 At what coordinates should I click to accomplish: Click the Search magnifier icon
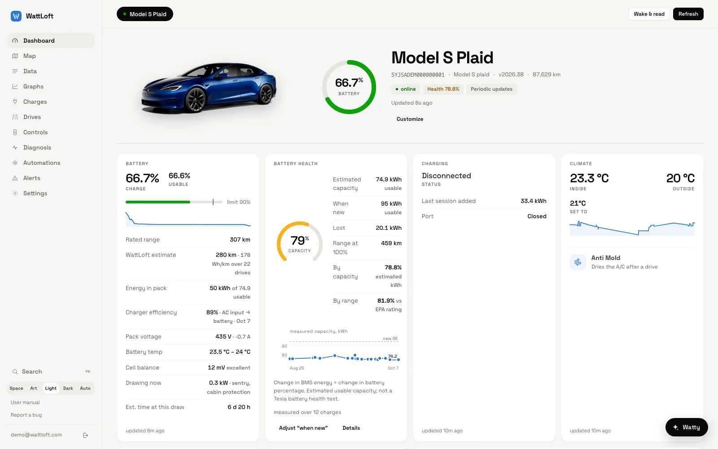point(15,371)
